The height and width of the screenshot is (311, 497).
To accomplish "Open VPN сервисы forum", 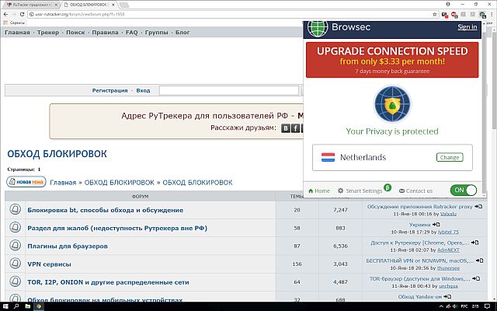I will 49,264.
